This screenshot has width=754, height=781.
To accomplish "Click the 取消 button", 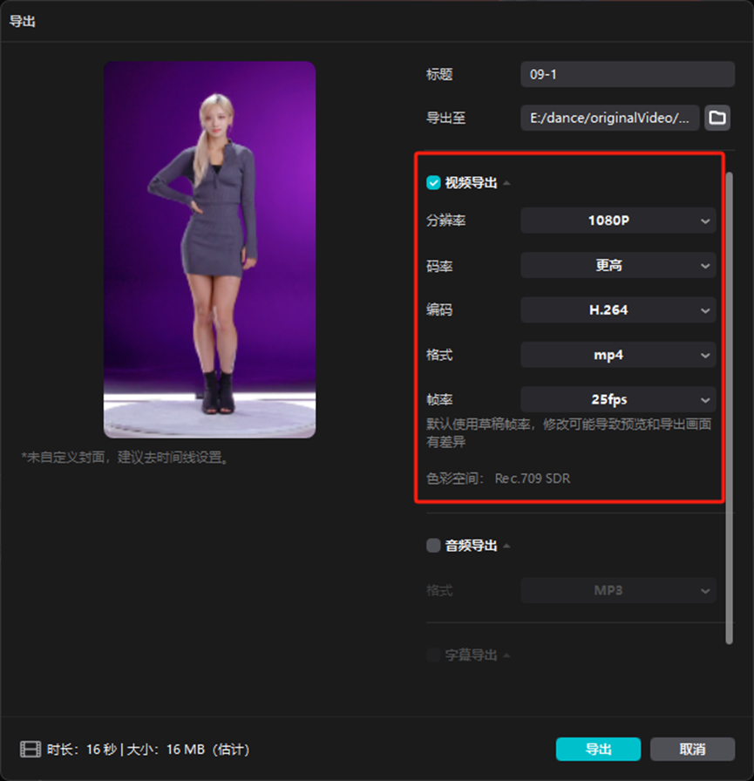I will pyautogui.click(x=692, y=749).
